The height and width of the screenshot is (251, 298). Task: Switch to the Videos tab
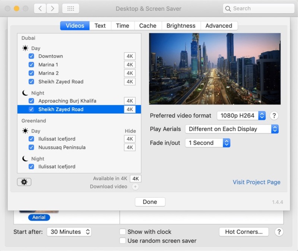click(75, 26)
